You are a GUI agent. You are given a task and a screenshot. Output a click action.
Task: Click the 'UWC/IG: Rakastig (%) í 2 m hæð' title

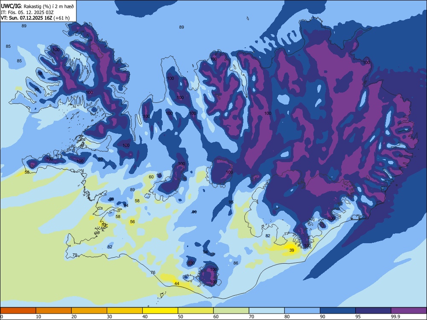click(x=37, y=6)
